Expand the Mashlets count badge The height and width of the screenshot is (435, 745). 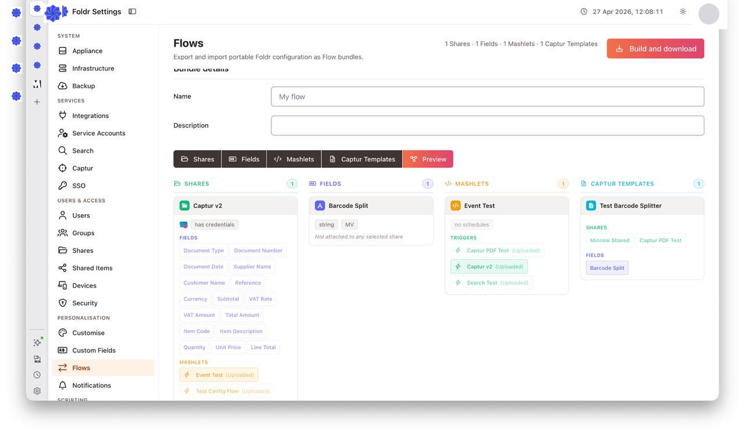[562, 183]
